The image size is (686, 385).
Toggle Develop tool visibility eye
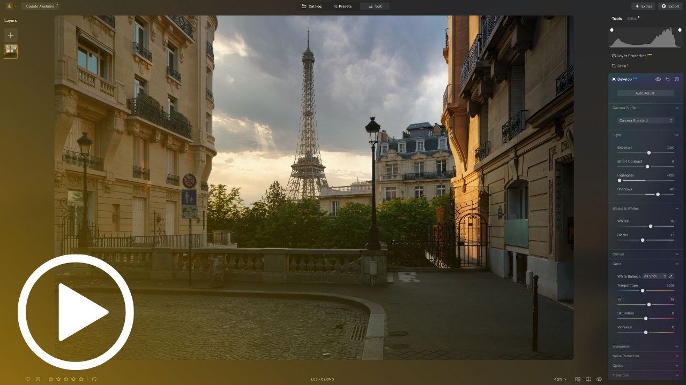pyautogui.click(x=658, y=79)
